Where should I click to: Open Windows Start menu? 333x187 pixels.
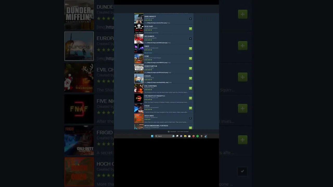click(x=152, y=136)
